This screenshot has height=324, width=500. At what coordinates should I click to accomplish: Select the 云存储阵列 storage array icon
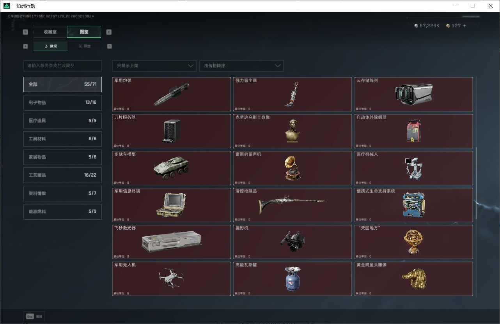tap(413, 94)
